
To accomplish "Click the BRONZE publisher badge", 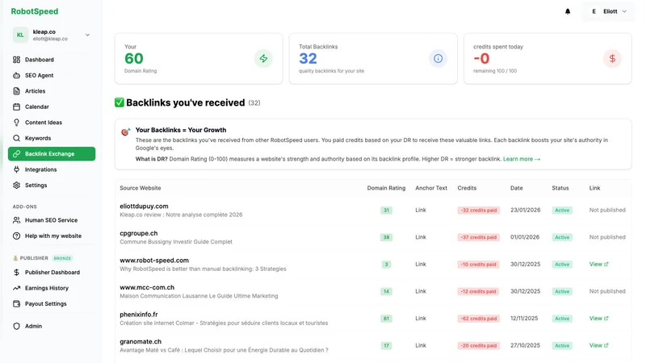I will click(62, 258).
